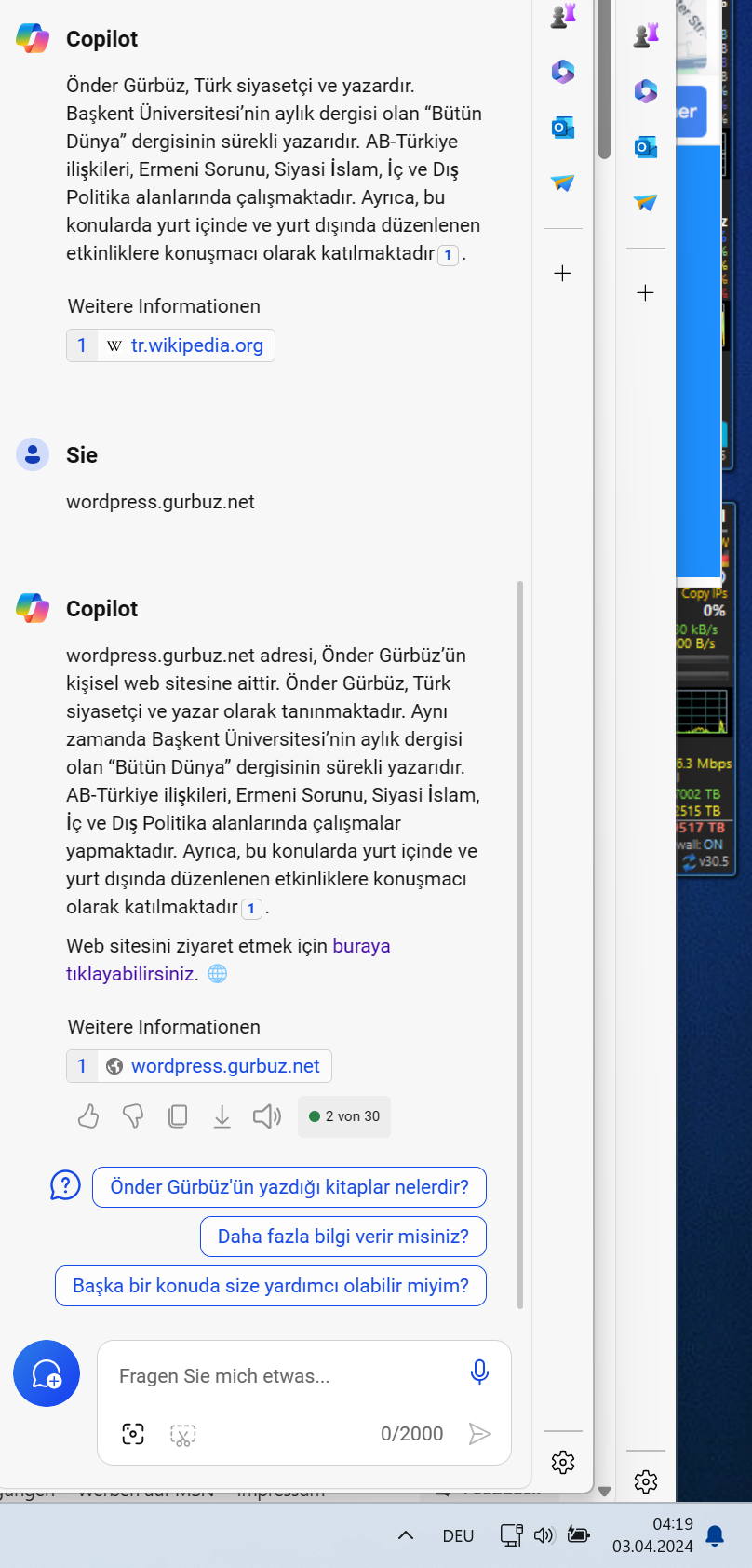Click the chat conversation scrollbar
Viewport: 752px width, 1568px height.
pos(520,944)
